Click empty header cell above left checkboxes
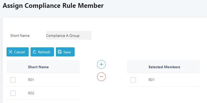This screenshot has width=207, height=103. click(13, 67)
